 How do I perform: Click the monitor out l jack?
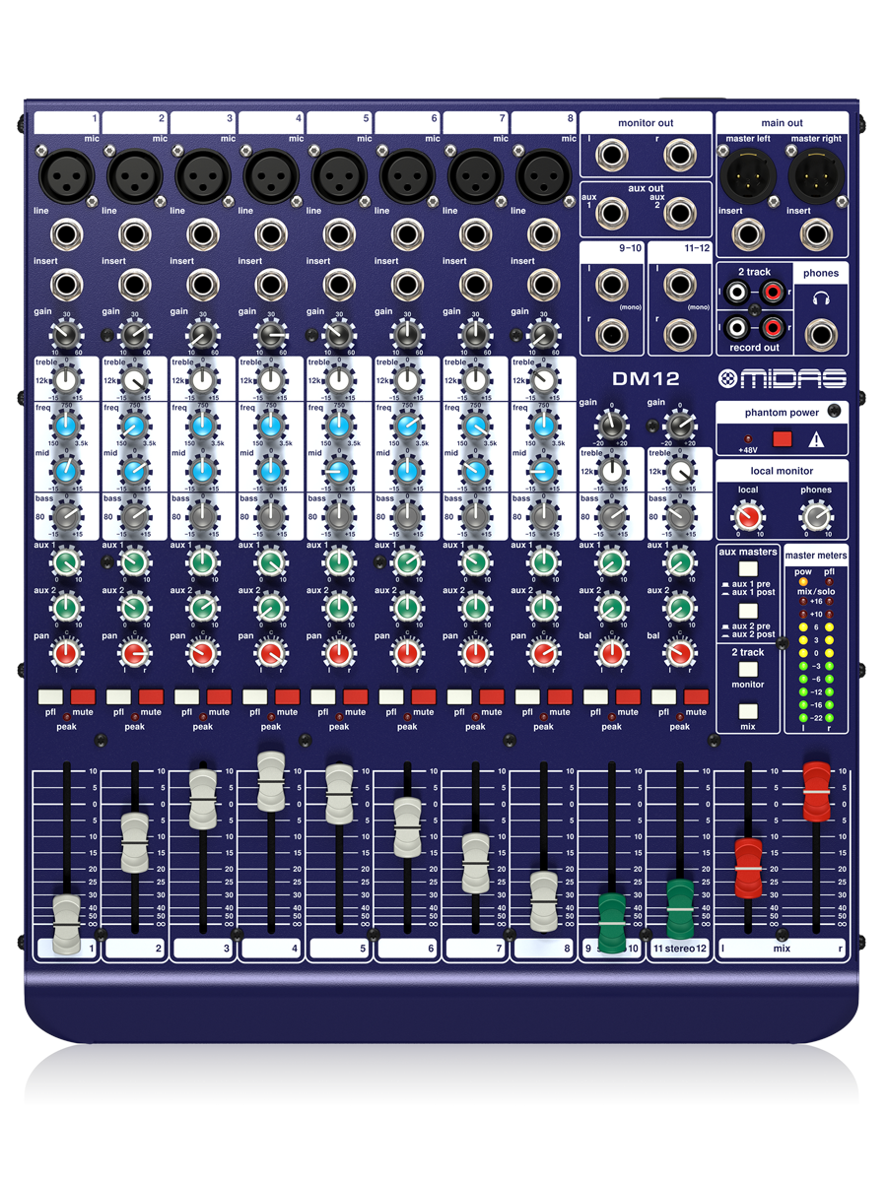[612, 156]
